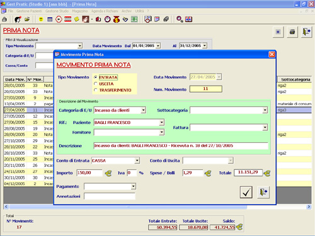Expand the Fornitore dropdown
Image resolution: width=315 pixels, height=236 pixels.
(x=161, y=132)
